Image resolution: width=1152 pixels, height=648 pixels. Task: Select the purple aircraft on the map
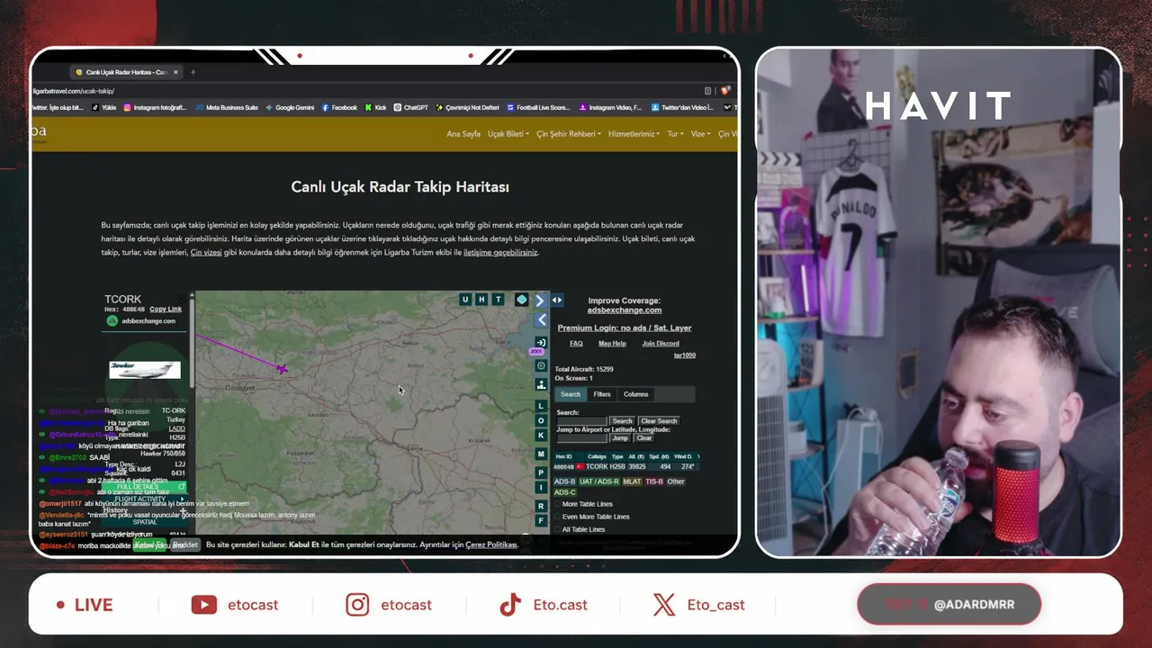pyautogui.click(x=282, y=368)
